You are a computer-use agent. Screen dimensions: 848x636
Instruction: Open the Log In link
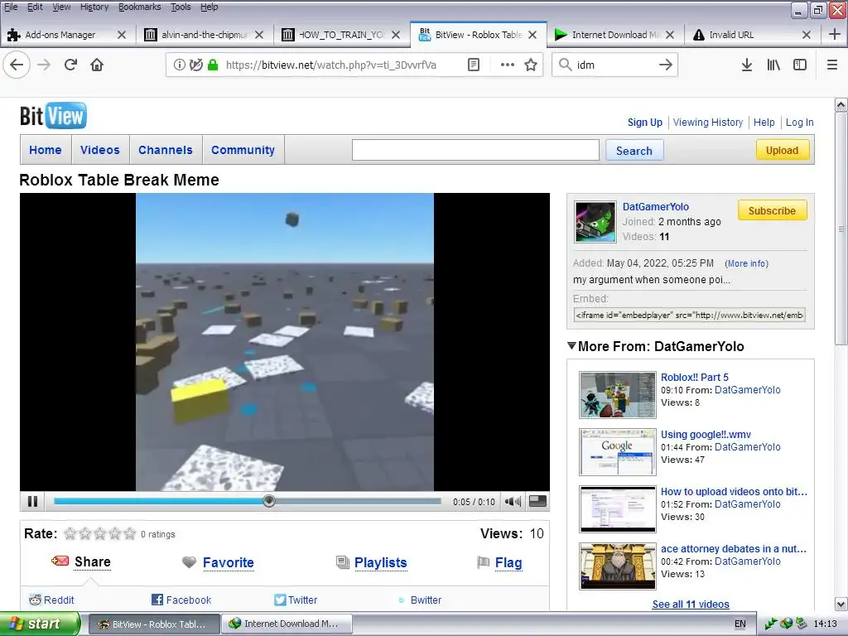[799, 123]
